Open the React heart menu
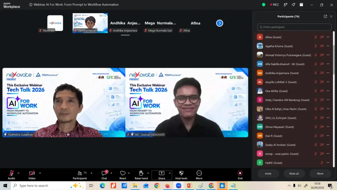Viewport: 337px width, 190px height. [x=123, y=175]
